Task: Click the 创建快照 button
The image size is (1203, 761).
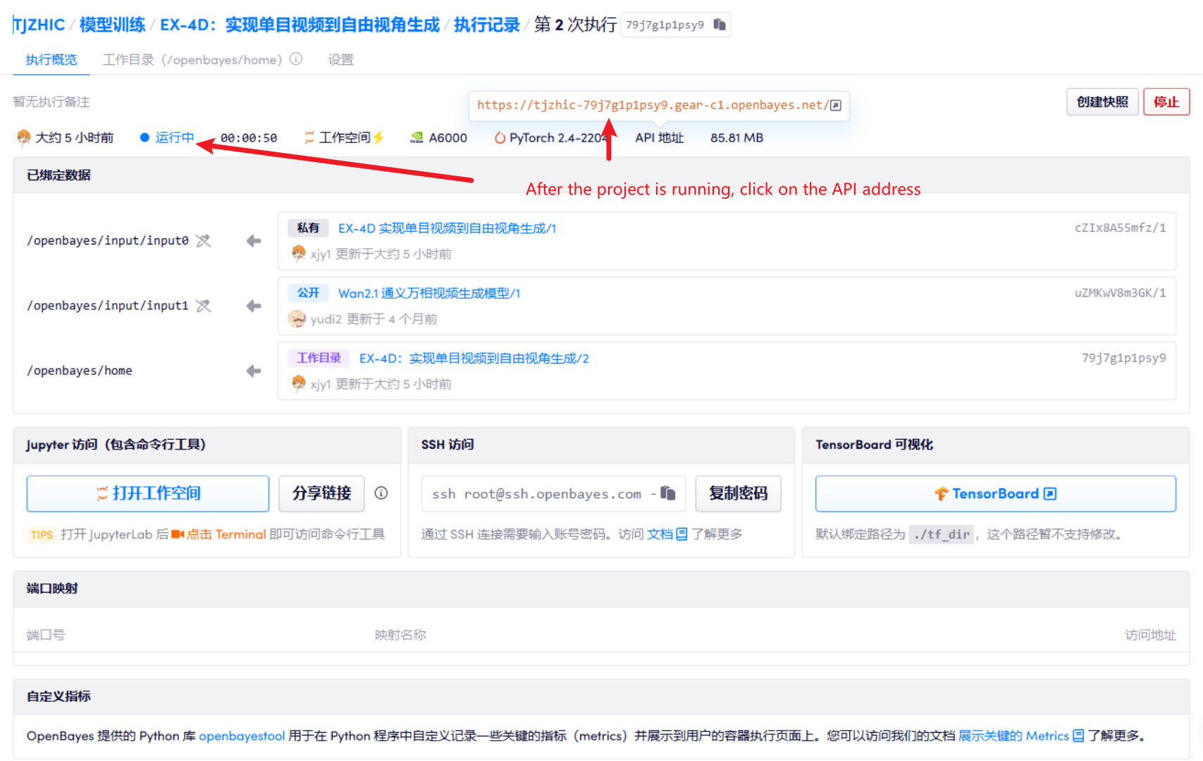Action: (1102, 102)
